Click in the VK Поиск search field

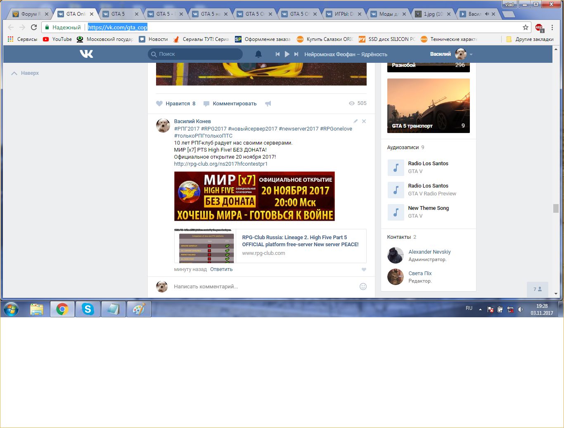point(195,54)
